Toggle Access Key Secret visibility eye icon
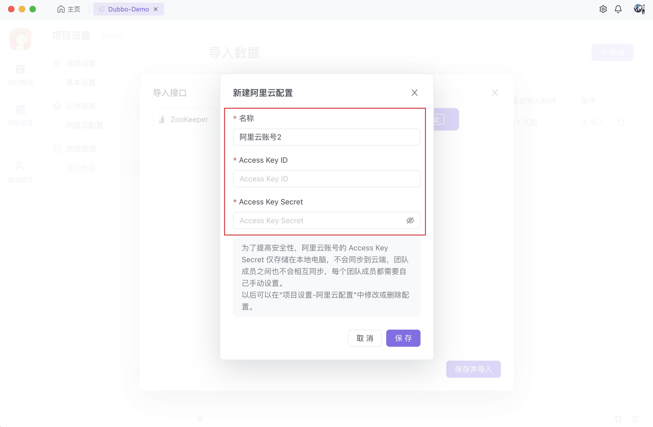The image size is (653, 427). tap(410, 220)
